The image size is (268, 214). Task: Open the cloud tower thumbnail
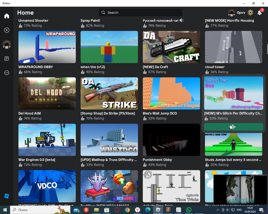(234, 47)
